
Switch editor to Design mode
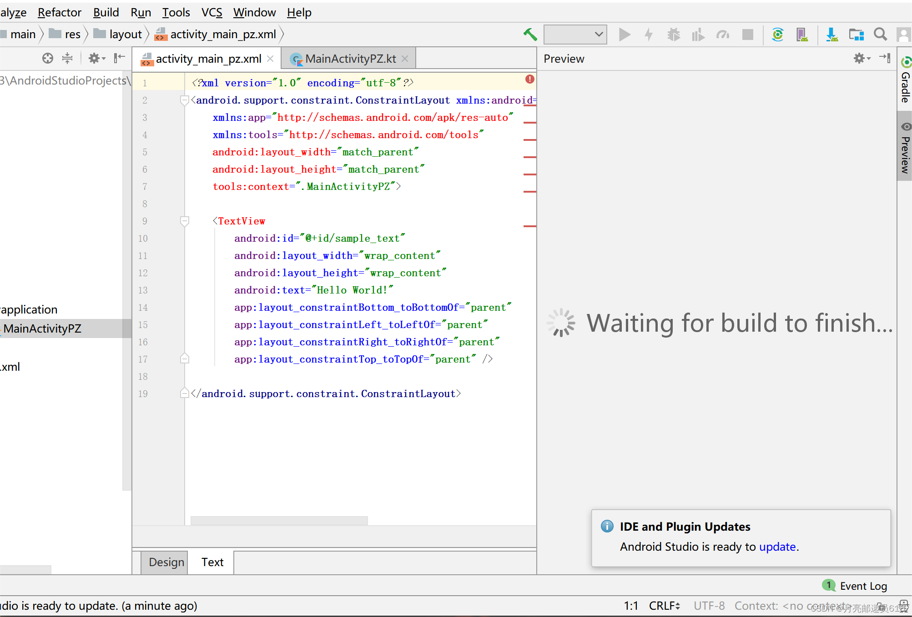point(166,562)
